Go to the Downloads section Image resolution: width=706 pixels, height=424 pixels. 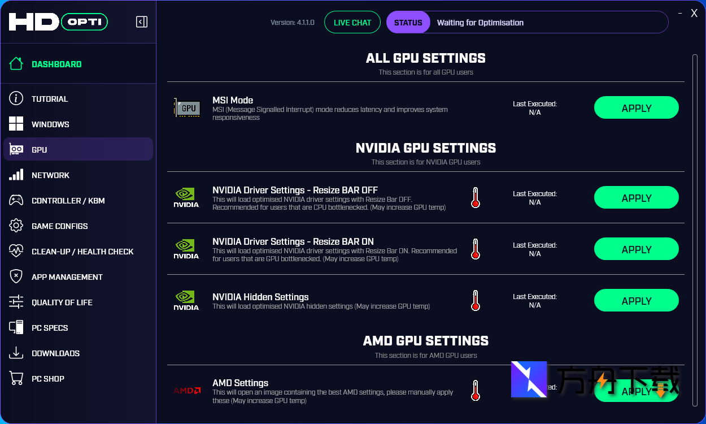tap(55, 353)
